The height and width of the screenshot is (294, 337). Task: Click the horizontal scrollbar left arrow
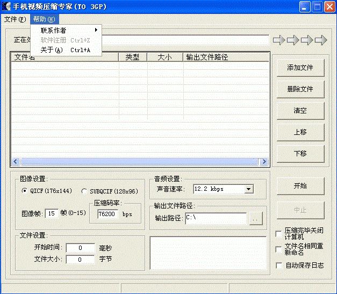(15, 162)
